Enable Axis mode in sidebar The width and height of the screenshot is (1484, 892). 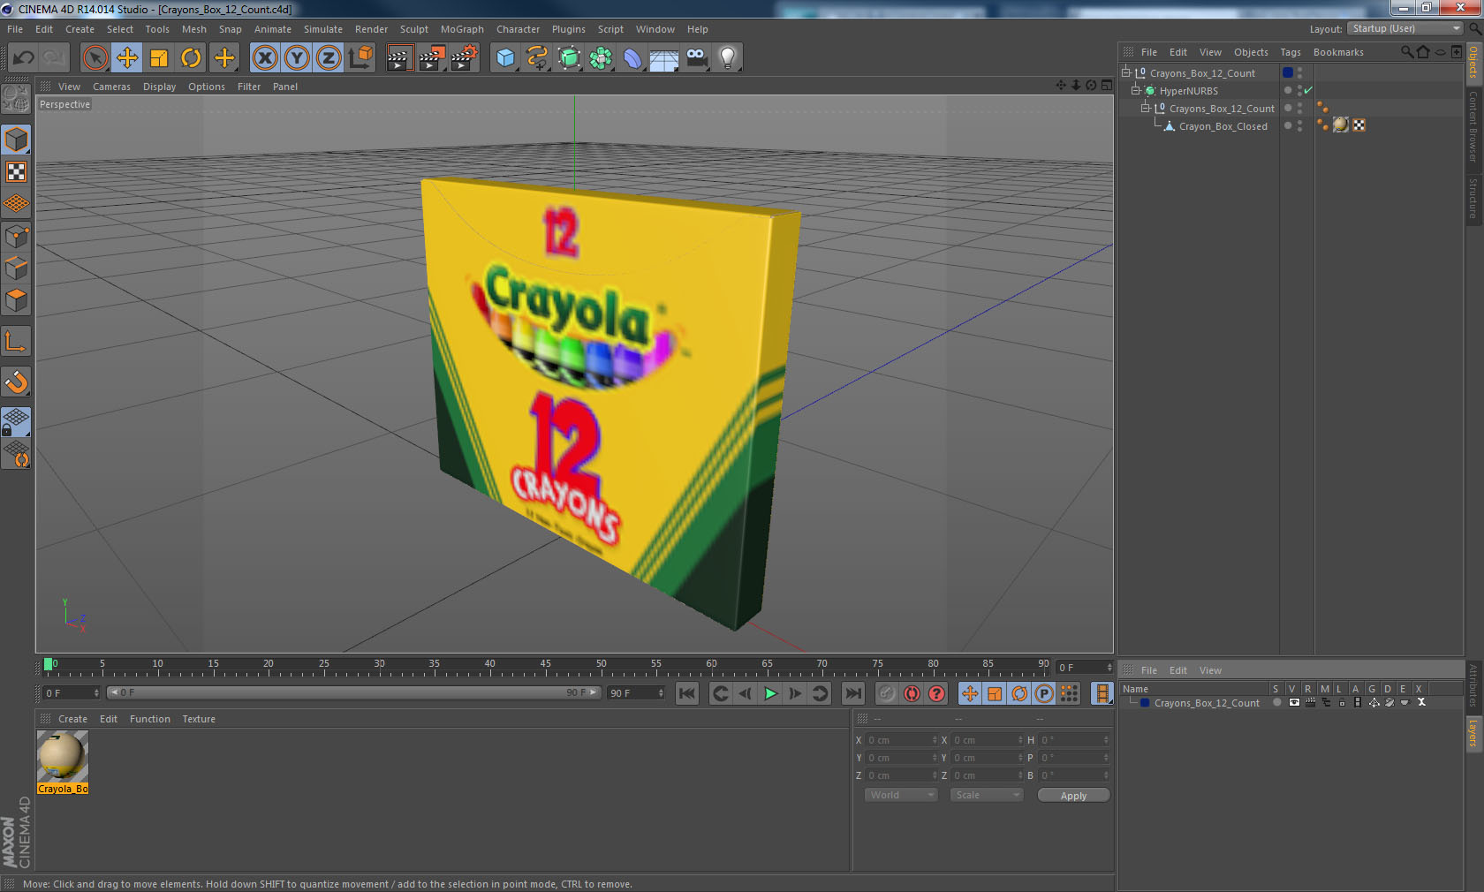tap(17, 341)
